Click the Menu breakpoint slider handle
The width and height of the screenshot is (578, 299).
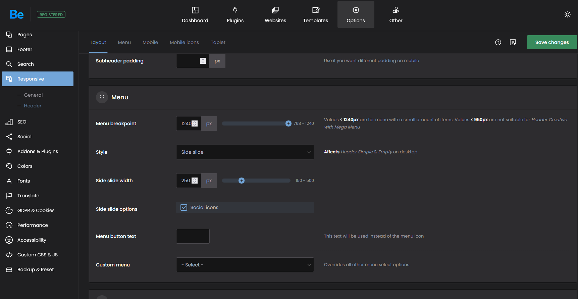[288, 123]
